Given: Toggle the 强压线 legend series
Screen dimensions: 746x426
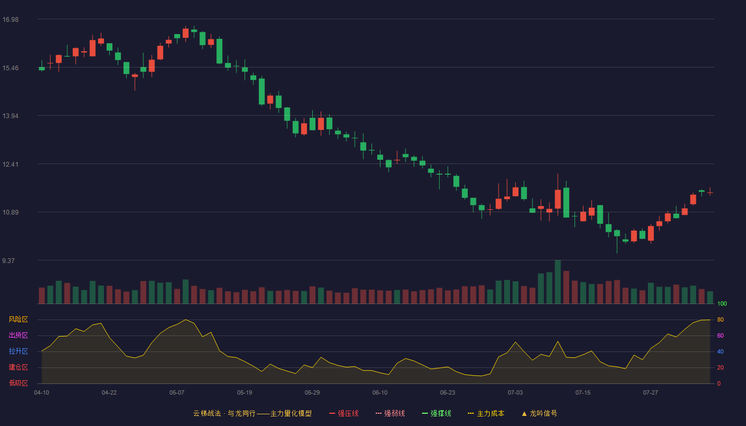Looking at the screenshot, I should [344, 413].
